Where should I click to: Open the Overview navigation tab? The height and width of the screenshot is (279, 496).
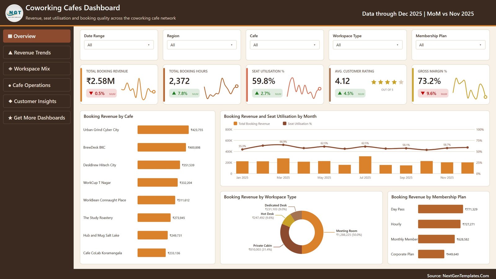37,36
